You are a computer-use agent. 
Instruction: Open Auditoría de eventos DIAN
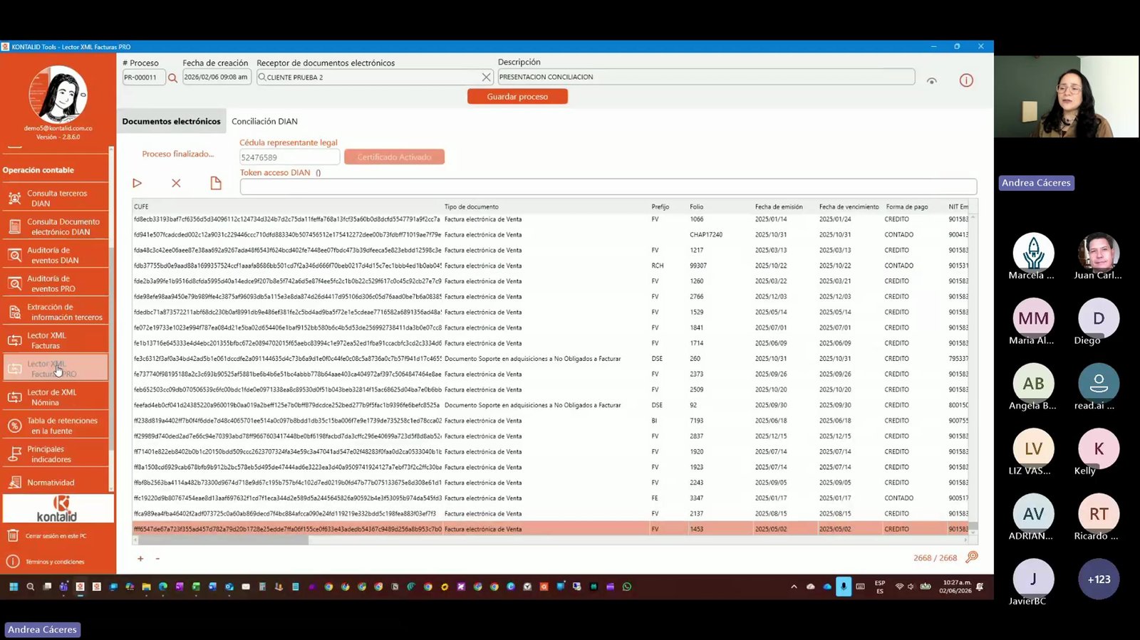[x=56, y=255]
